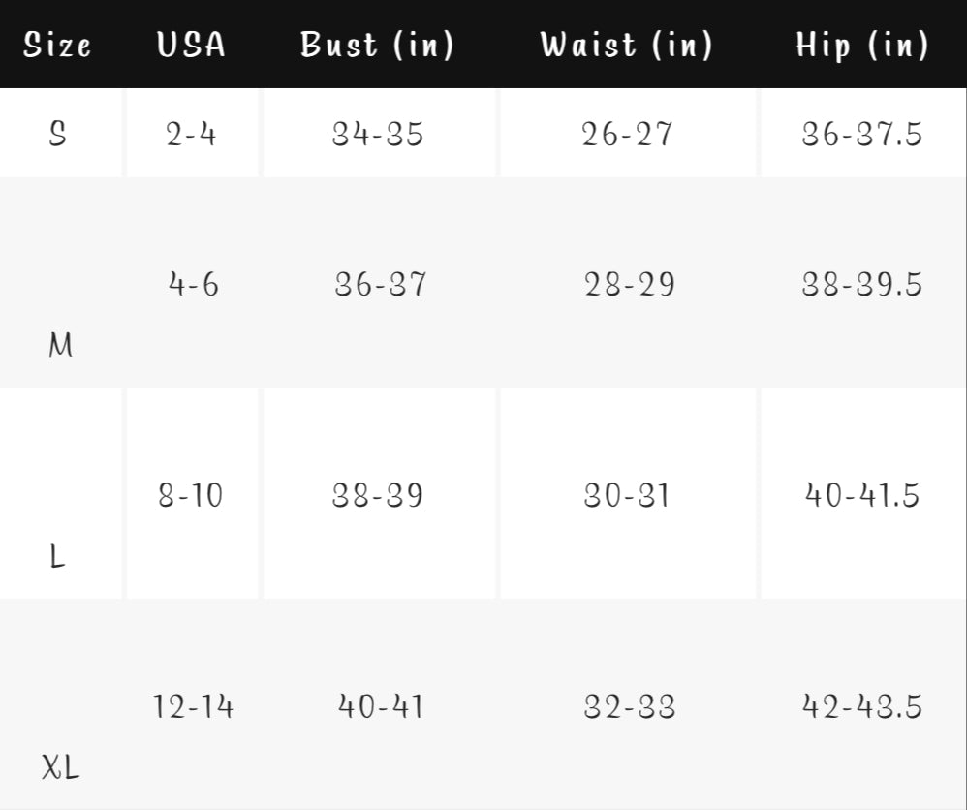Select the hip value 38-39.5

pyautogui.click(x=862, y=285)
